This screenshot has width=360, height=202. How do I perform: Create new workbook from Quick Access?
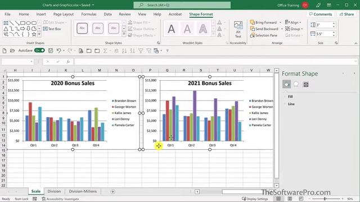pyautogui.click(x=4, y=50)
